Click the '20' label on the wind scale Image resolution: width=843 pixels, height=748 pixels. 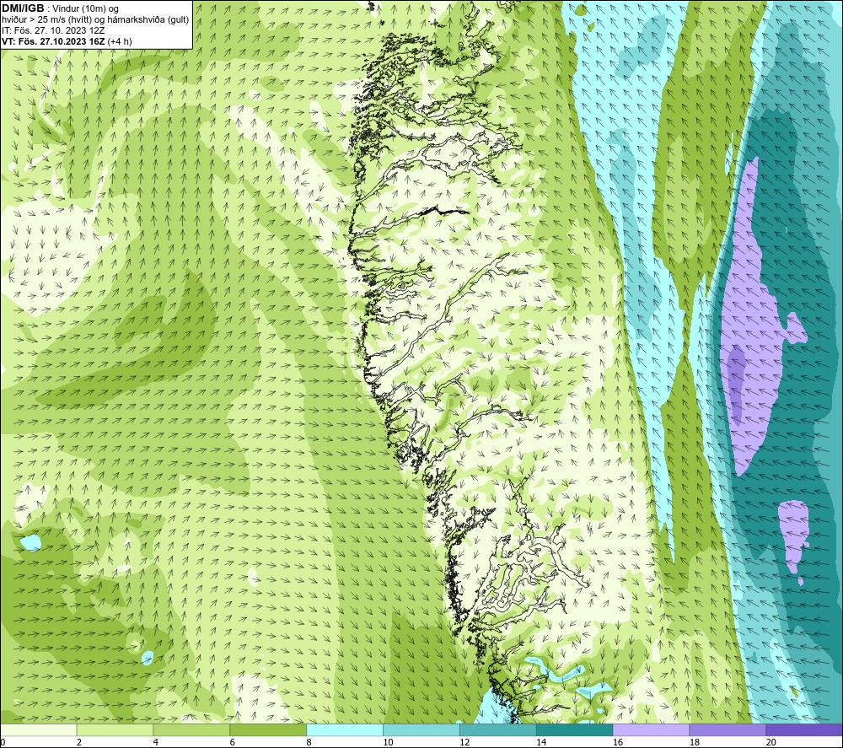(771, 742)
